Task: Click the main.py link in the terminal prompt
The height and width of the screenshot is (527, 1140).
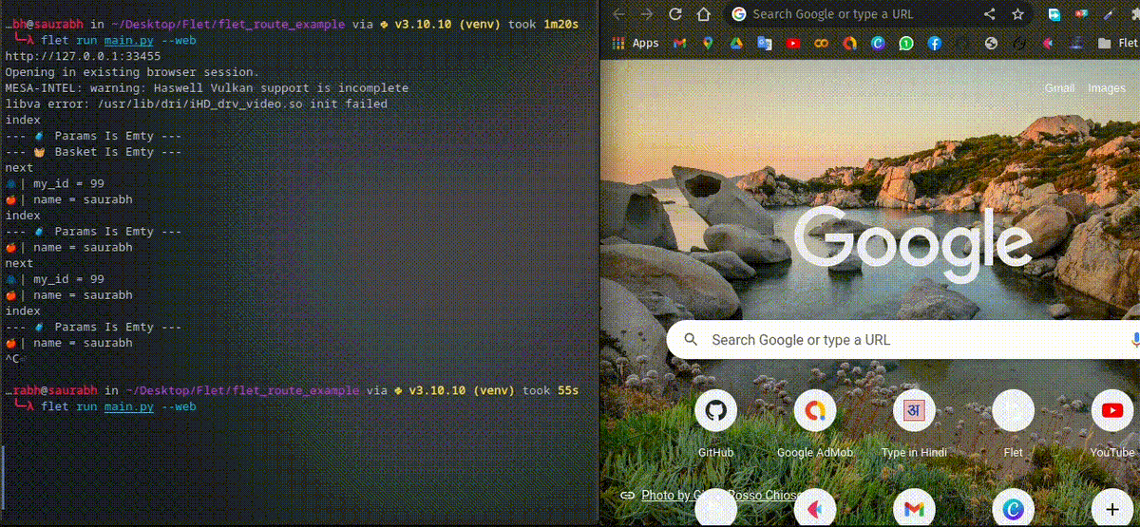Action: point(128,406)
